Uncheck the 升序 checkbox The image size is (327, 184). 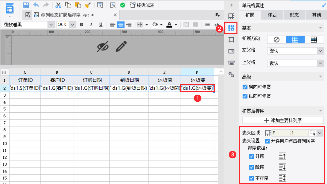click(x=251, y=156)
